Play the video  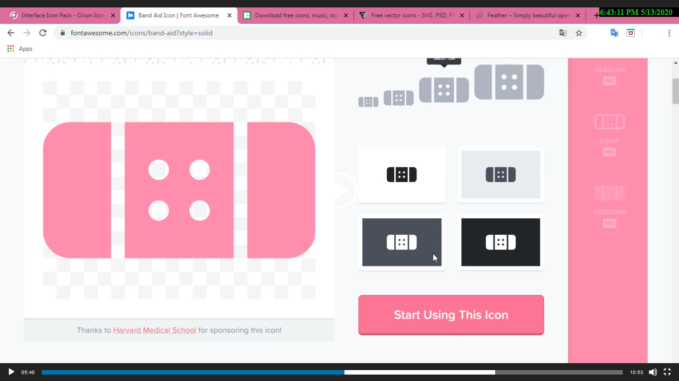pos(11,372)
